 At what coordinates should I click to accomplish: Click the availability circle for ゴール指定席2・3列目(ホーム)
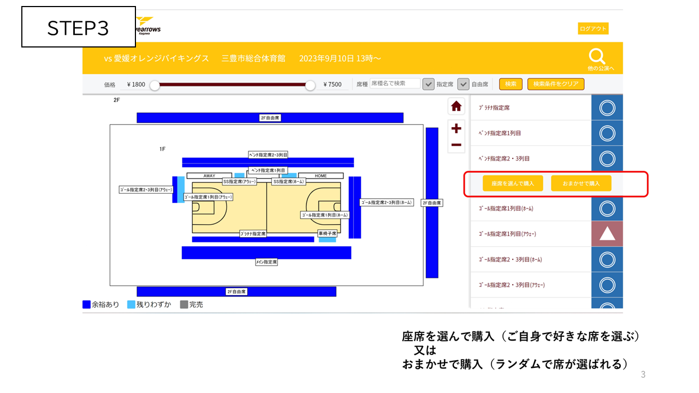coord(607,259)
